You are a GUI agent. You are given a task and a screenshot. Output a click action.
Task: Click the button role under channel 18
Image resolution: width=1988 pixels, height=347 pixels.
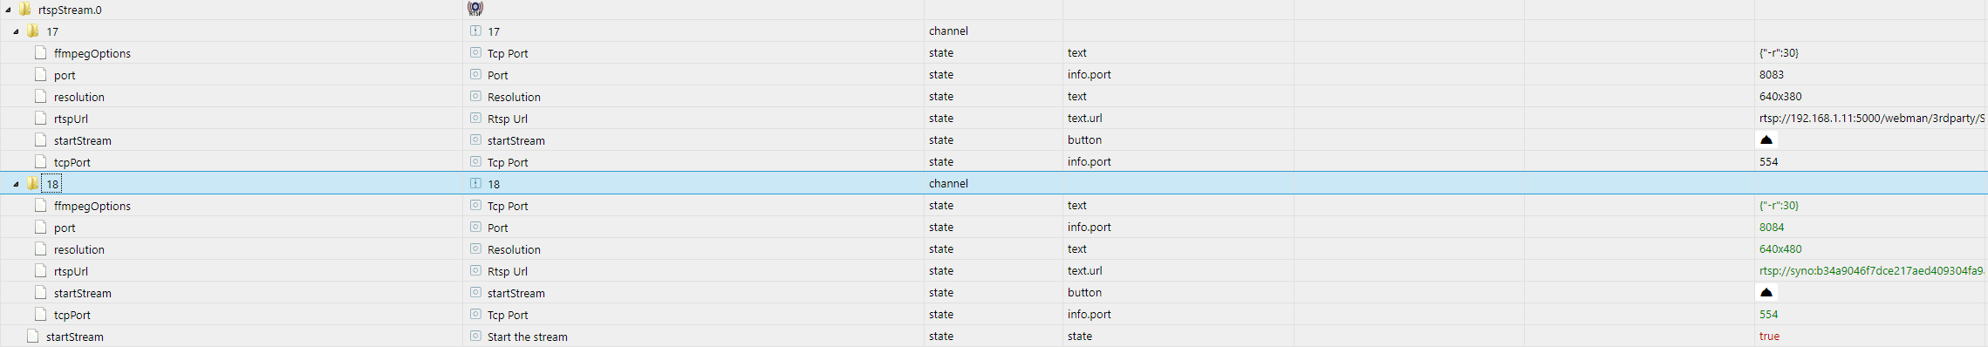point(1084,293)
